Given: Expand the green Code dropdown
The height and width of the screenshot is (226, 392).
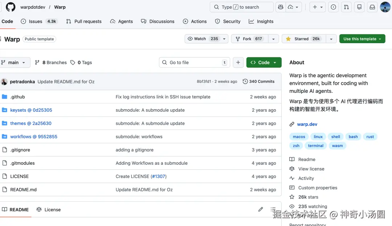Looking at the screenshot, I should coord(264,62).
